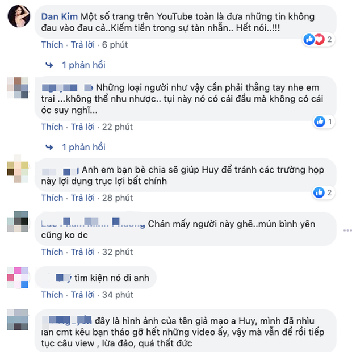This screenshot has height=352, width=352.
Task: Open avatar of tìm kiện nó commenter
Action: [x=18, y=278]
